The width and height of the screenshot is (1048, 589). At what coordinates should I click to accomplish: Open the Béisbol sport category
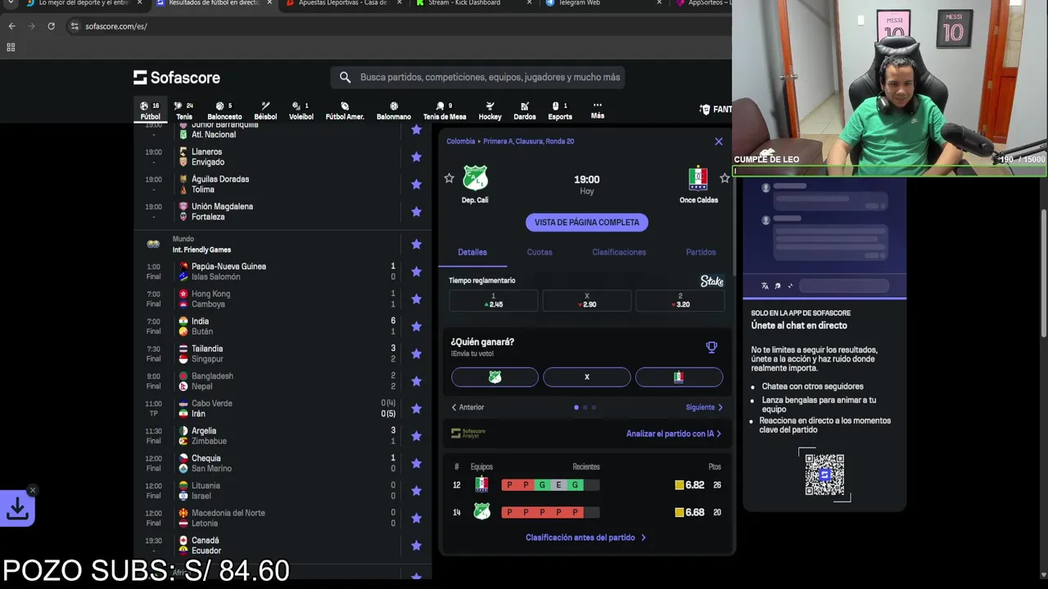tap(265, 110)
